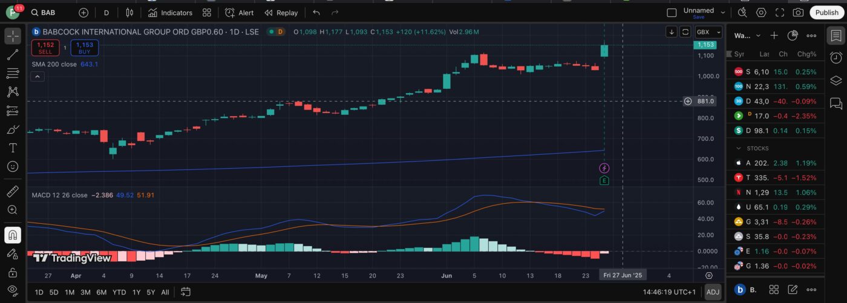Viewport: 847px width, 303px height.
Task: Open the forecasting and measurement tools
Action: pos(13,111)
